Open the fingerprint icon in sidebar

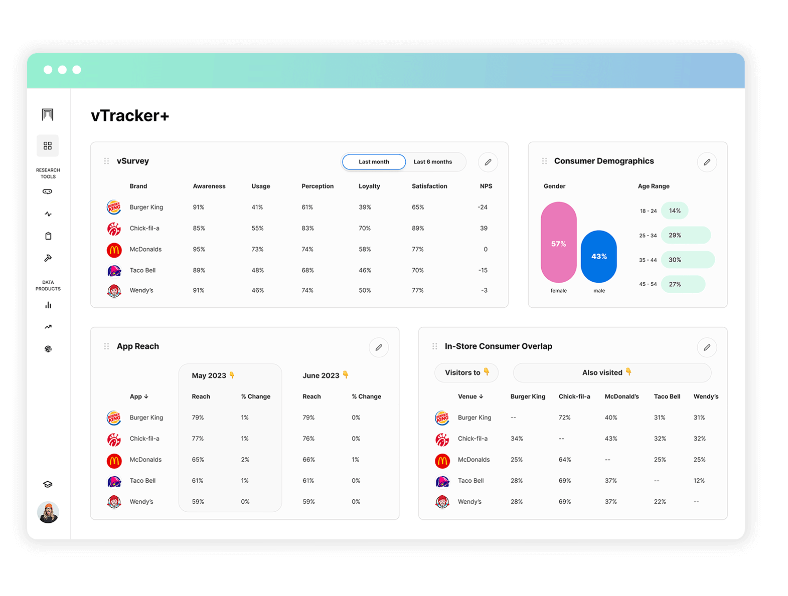pyautogui.click(x=48, y=349)
